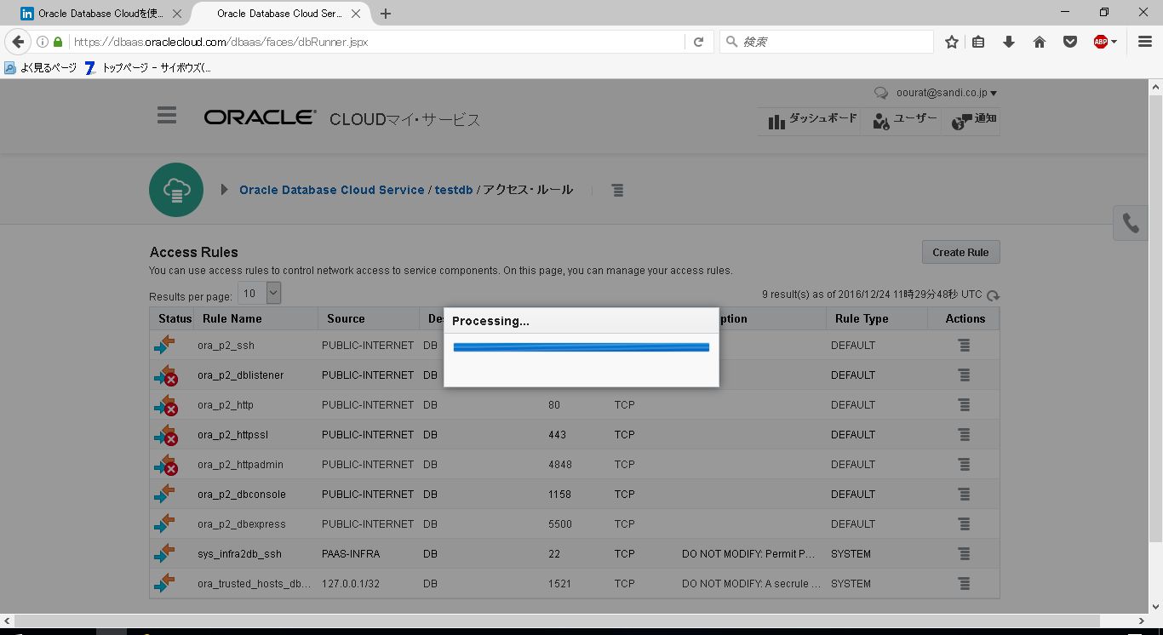Sort by the Source column header
This screenshot has width=1163, height=635.
346,318
